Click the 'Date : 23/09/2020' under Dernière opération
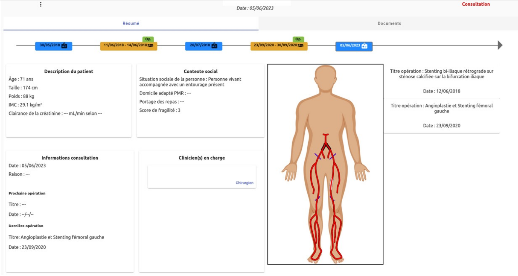This screenshot has width=518, height=276. pyautogui.click(x=27, y=247)
